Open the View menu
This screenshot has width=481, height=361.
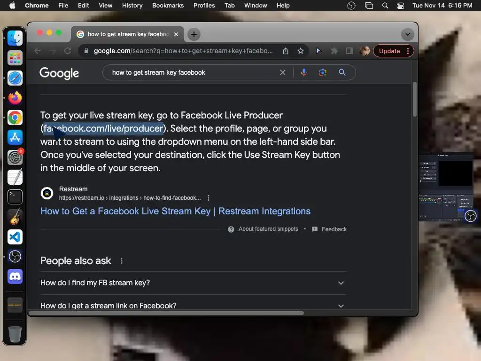coord(106,6)
